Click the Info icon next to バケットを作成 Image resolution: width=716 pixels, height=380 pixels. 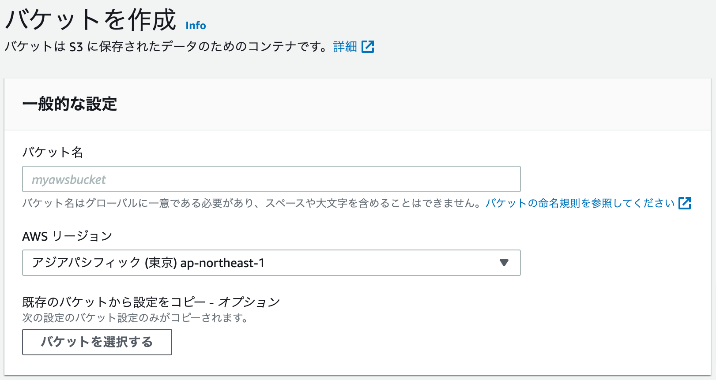[x=196, y=26]
